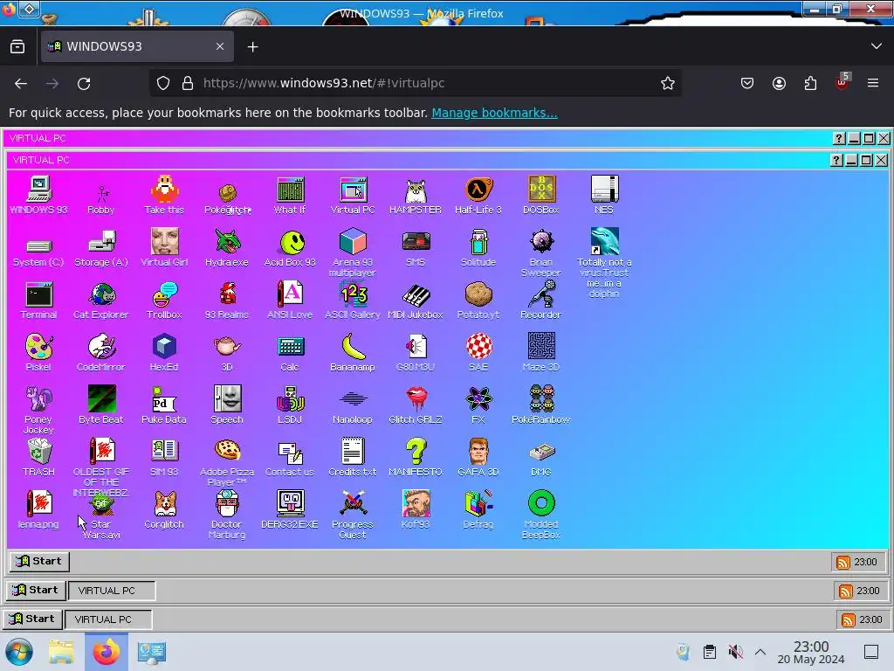This screenshot has height=671, width=894.
Task: Open Credits.txt file icon
Action: 353,458
